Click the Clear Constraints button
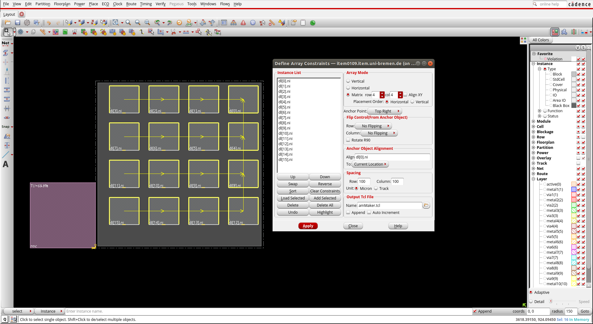This screenshot has height=324, width=593. [325, 191]
